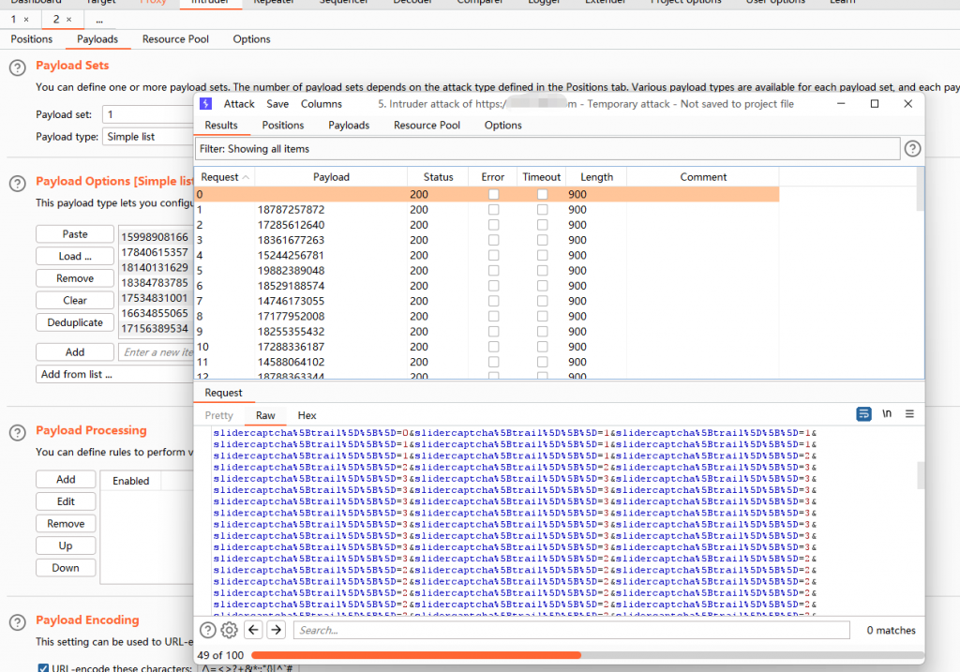The height and width of the screenshot is (672, 960).
Task: Open Payload set dropdown
Action: 148,114
